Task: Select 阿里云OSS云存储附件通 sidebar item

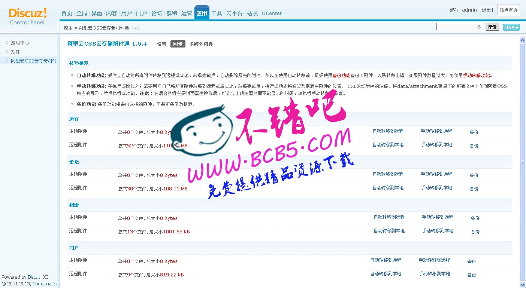Action: (34, 61)
